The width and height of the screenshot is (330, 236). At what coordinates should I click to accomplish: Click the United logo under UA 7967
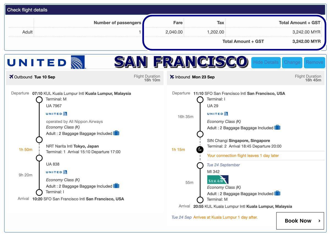(x=56, y=114)
